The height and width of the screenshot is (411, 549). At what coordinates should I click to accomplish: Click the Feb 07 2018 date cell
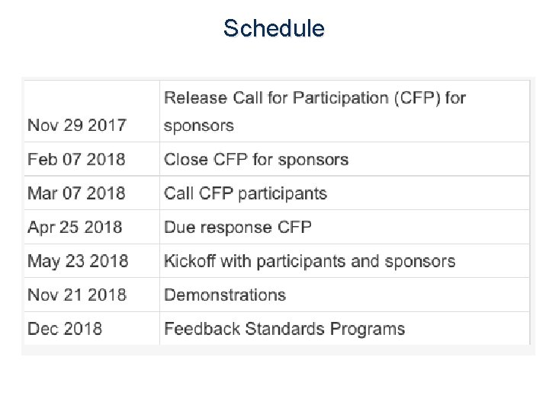coord(76,160)
